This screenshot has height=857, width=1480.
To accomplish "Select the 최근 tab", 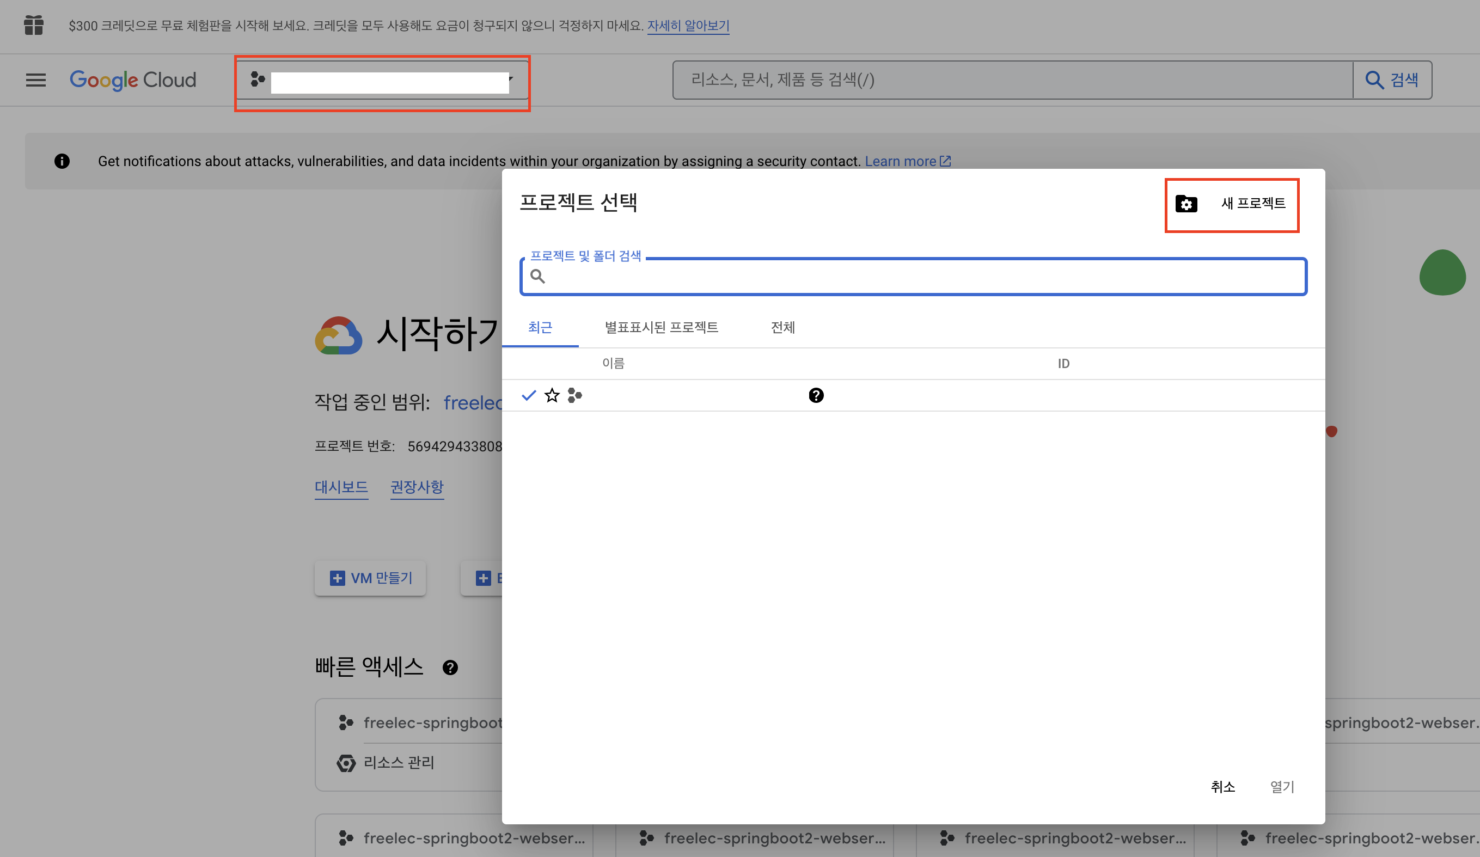I will tap(540, 327).
